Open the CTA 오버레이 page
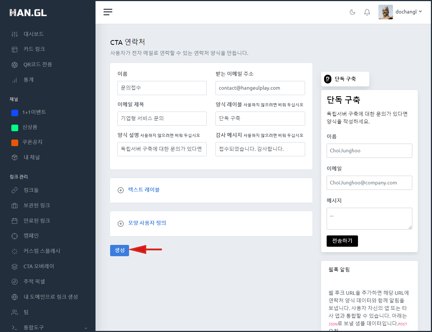 coord(39,266)
